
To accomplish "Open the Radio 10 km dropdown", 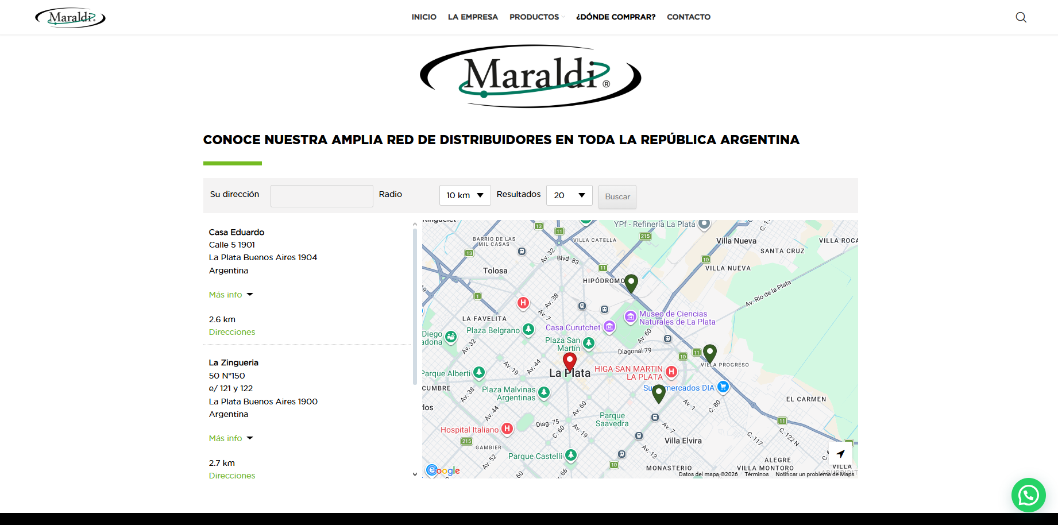I will pyautogui.click(x=465, y=195).
